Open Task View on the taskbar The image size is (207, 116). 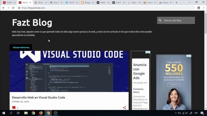click(x=18, y=113)
